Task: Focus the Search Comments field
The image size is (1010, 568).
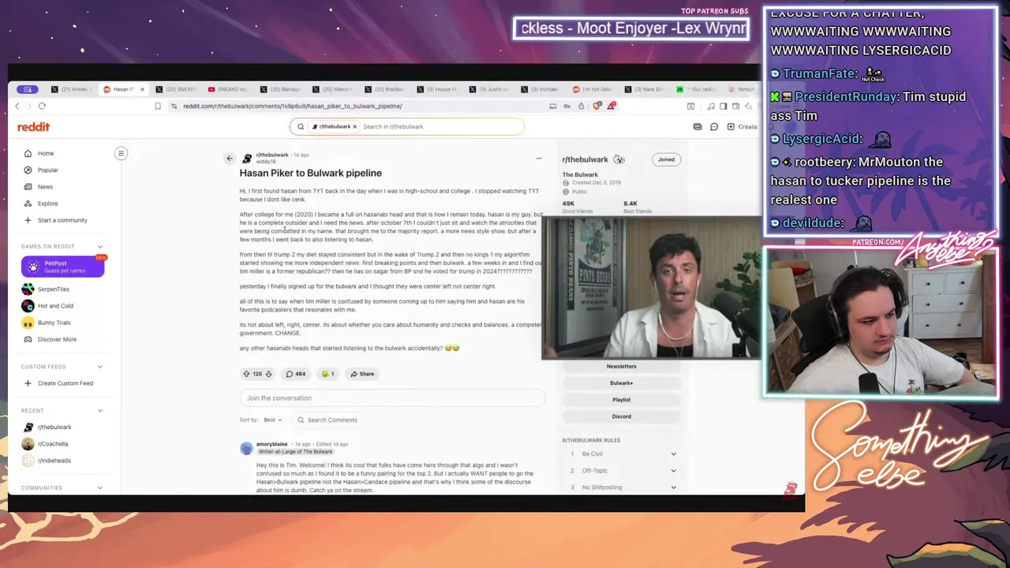Action: pyautogui.click(x=327, y=420)
